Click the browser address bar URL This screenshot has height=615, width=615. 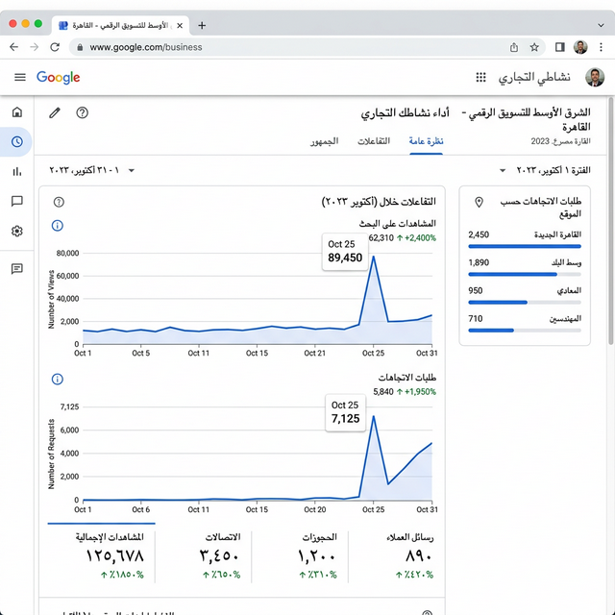pos(288,46)
